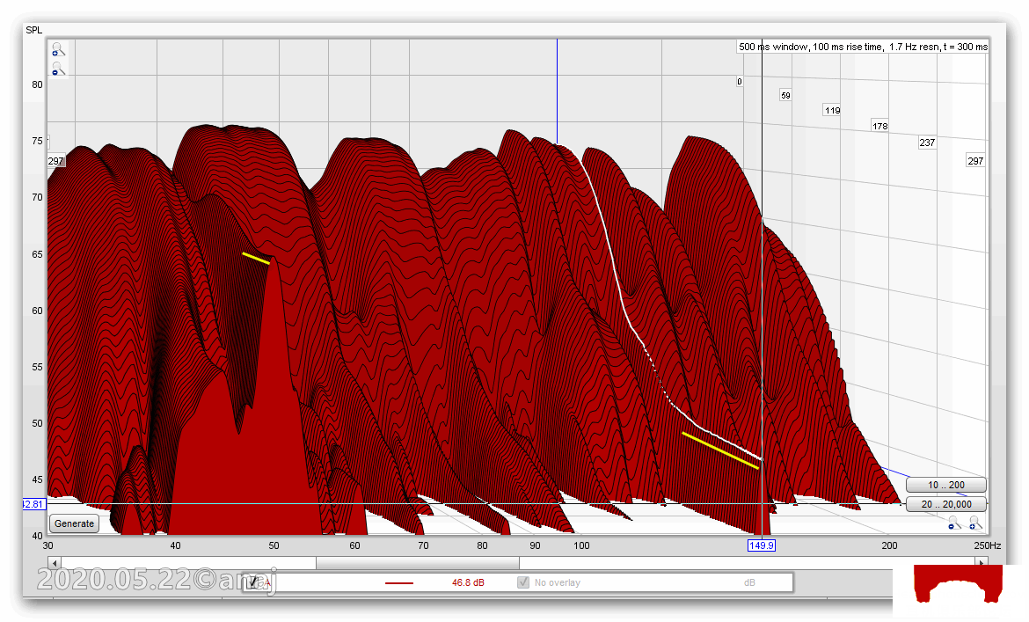Click the horizontal scrollbar thumb
This screenshot has height=622, width=1029.
pyautogui.click(x=418, y=563)
